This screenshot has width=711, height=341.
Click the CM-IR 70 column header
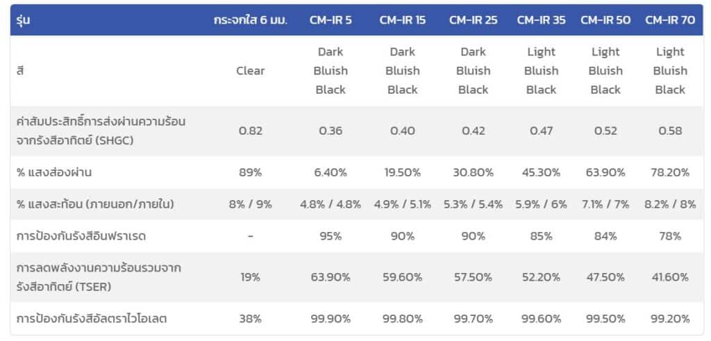670,20
